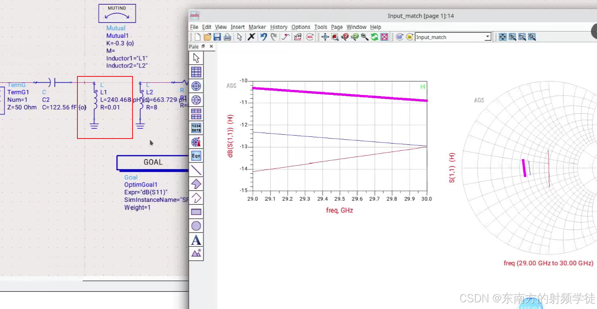Insert an antenna radiation pattern plot
This screenshot has height=309, width=597.
196,142
